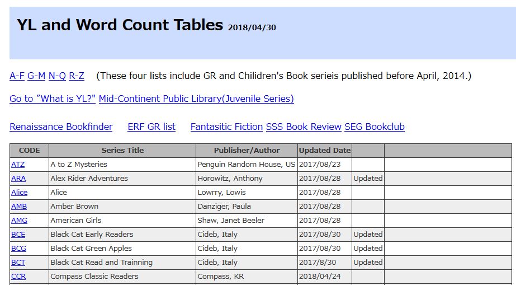Open the ERF GR list link
The height and width of the screenshot is (285, 516).
[152, 127]
